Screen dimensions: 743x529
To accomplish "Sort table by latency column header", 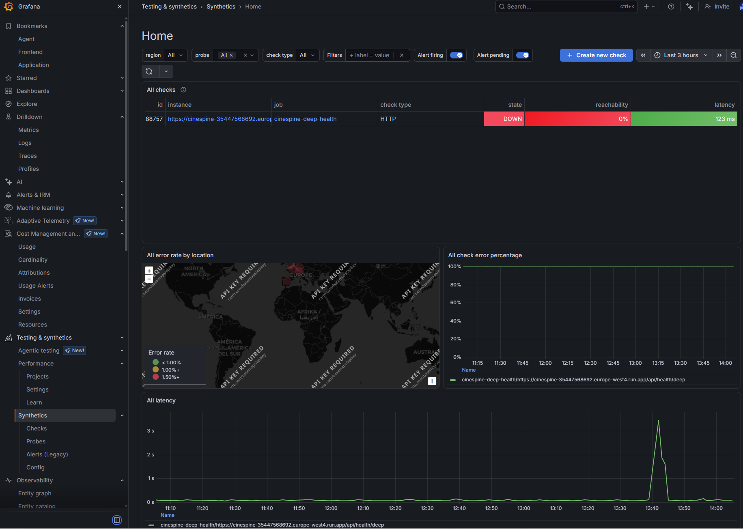I will click(724, 105).
